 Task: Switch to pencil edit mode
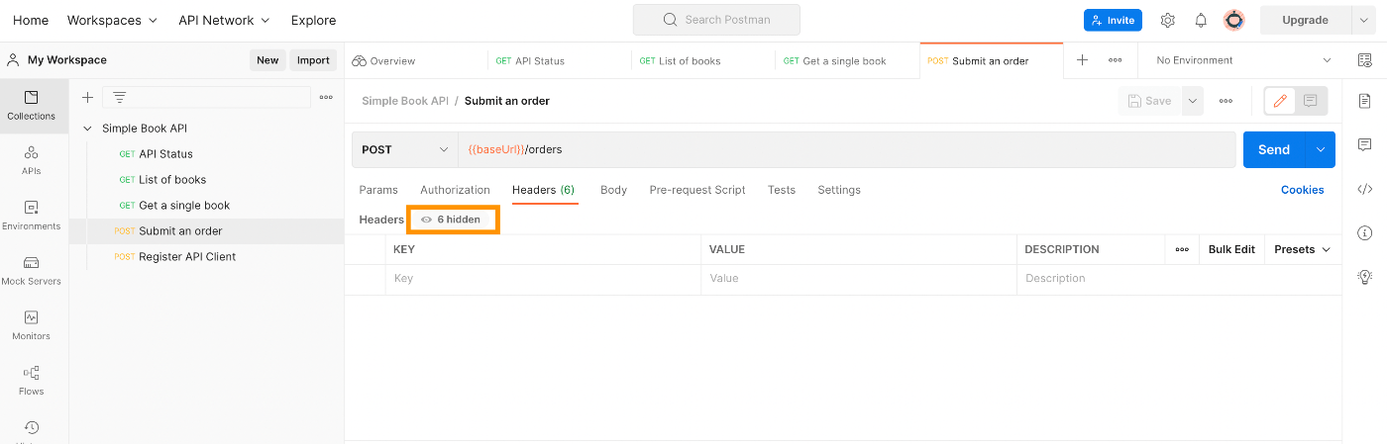[x=1280, y=101]
